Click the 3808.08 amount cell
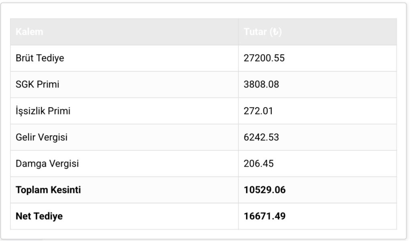 (261, 85)
